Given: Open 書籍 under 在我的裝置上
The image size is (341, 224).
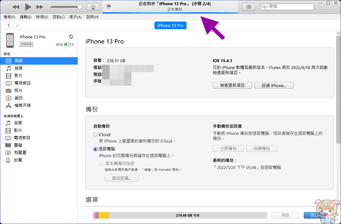Looking at the screenshot, I should coord(18,145).
